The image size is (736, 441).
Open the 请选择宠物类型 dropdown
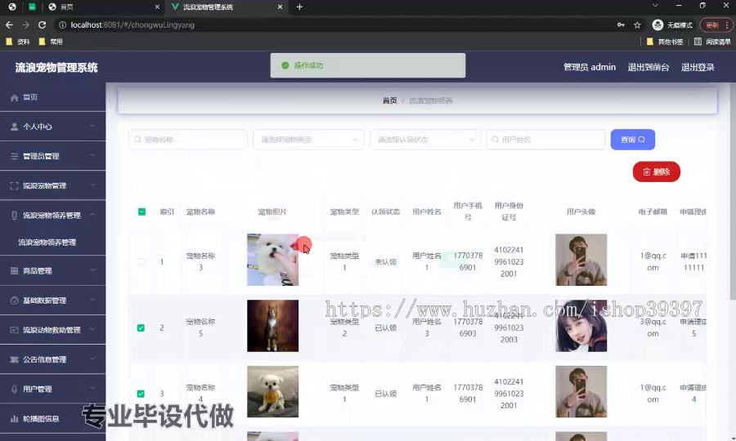[308, 140]
